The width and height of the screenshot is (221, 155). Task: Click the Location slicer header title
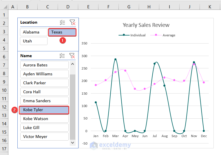(x=29, y=22)
